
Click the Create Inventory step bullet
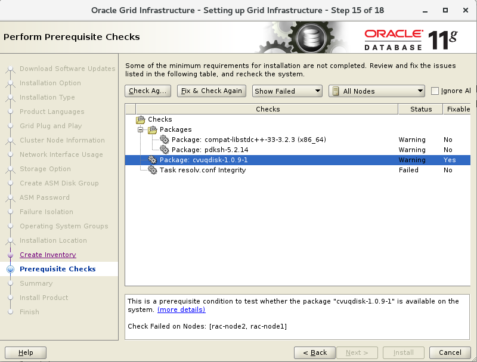click(10, 255)
